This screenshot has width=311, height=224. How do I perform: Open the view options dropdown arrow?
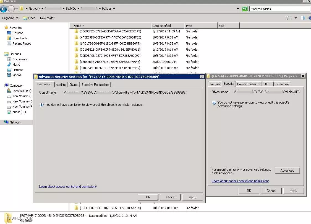(x=296, y=18)
